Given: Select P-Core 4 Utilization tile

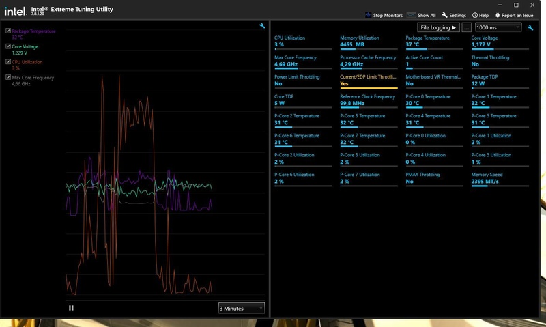Looking at the screenshot, I should click(434, 159).
